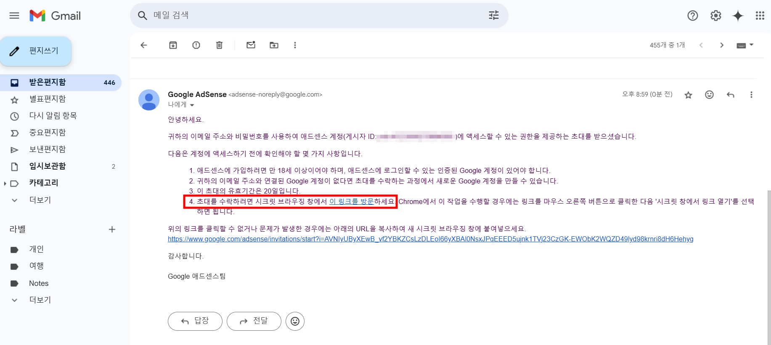Create a new label with plus icon

click(112, 229)
